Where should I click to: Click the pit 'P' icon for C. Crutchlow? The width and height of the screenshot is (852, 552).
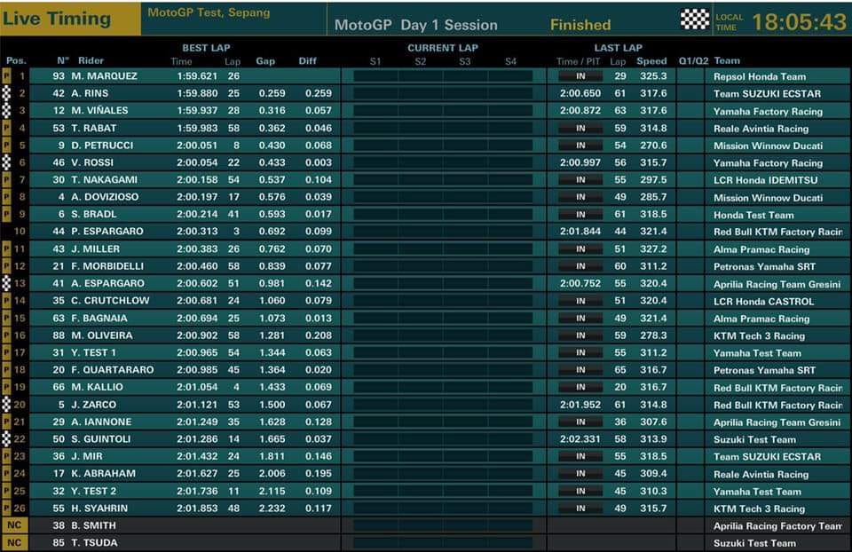coord(6,301)
